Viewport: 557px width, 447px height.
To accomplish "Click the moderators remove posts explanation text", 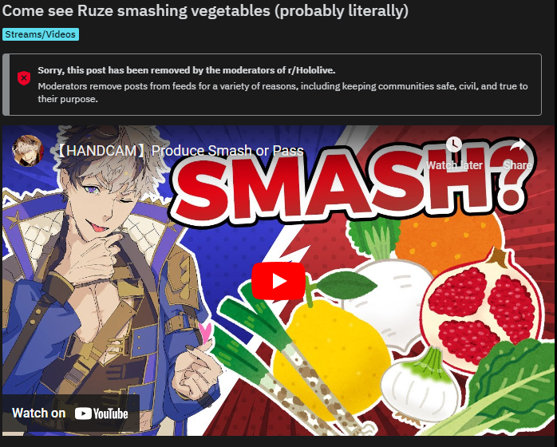I will [x=282, y=93].
